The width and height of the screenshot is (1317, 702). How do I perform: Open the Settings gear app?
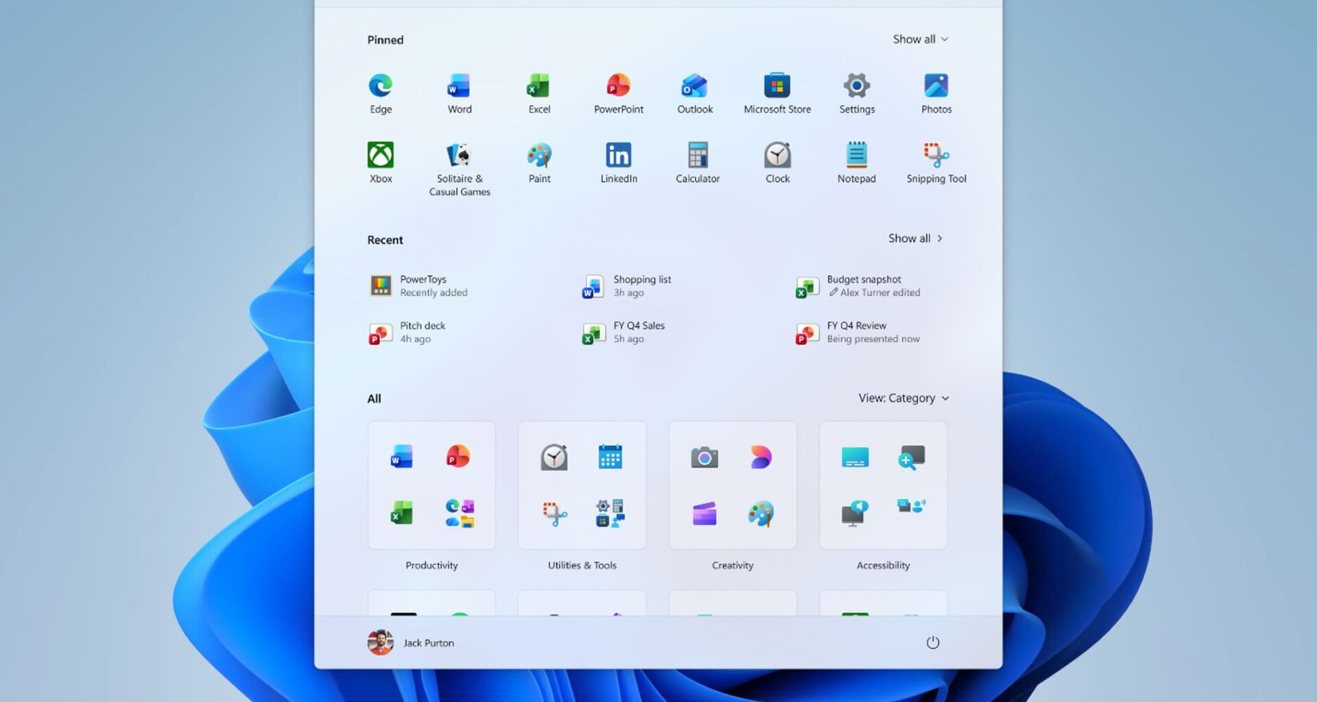tap(857, 93)
